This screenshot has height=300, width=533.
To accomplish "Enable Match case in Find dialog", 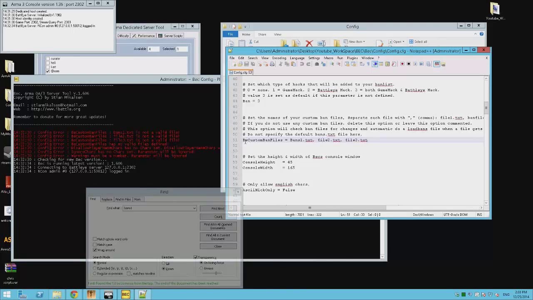I will pos(95,245).
